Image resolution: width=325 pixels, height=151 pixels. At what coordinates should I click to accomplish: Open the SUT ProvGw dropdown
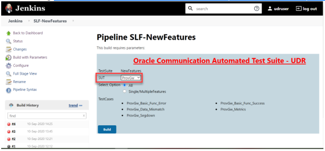tap(130, 78)
